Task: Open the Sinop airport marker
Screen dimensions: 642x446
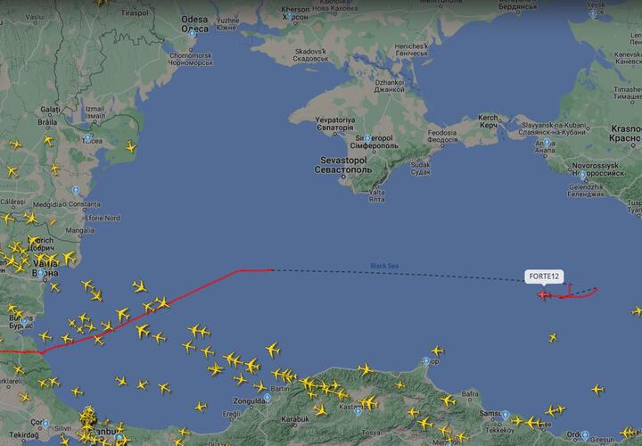Action: coord(426,361)
